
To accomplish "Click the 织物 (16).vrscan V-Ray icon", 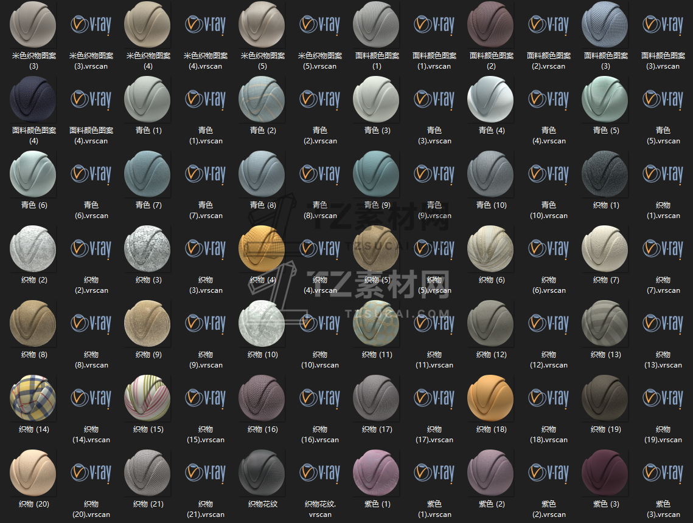I will click(x=320, y=398).
